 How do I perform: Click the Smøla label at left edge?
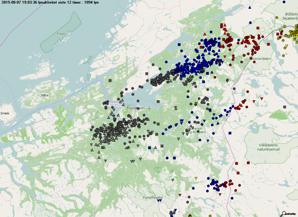(x=5, y=113)
